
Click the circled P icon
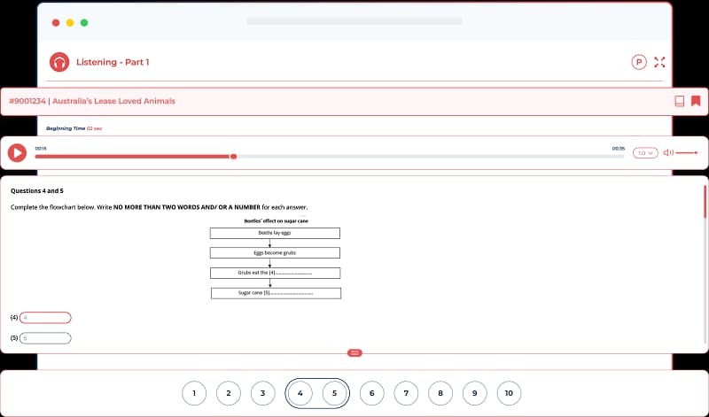639,62
